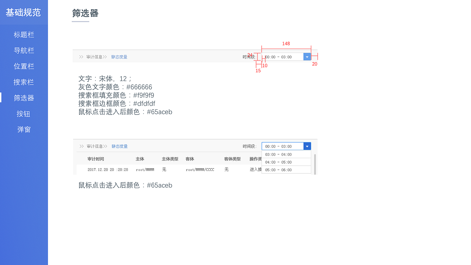Viewport: 471px width, 265px height.
Task: Open the 时间段 time range combo box
Action: click(283, 146)
